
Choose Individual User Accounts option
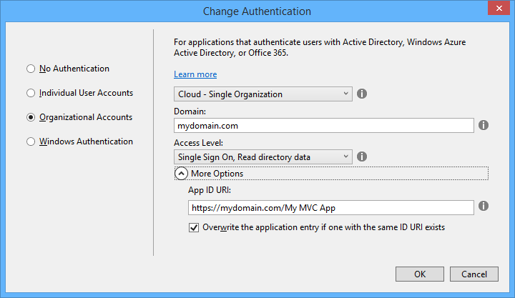[x=31, y=93]
